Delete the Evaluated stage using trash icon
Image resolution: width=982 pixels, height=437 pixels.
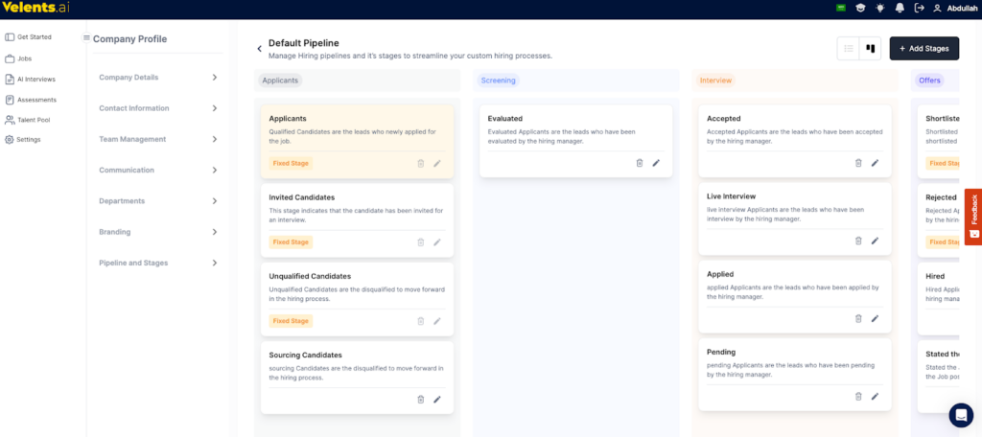[x=640, y=163]
